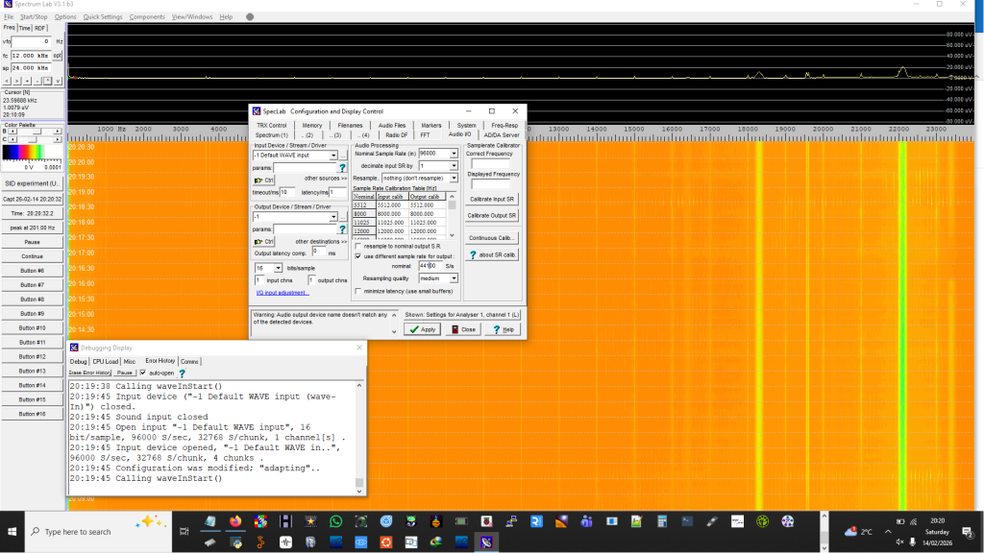This screenshot has height=553, width=984.
Task: Click the 'about SR calib.' help button
Action: pos(492,254)
